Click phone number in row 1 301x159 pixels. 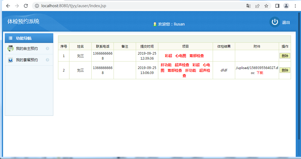click(x=103, y=56)
